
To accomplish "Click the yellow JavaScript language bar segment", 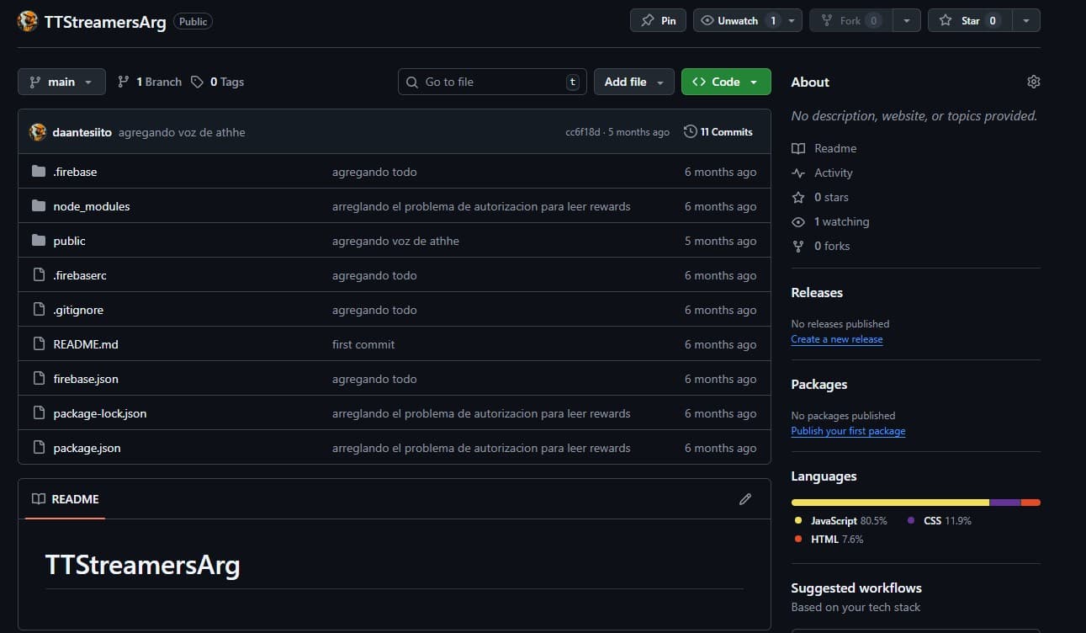I will [889, 503].
